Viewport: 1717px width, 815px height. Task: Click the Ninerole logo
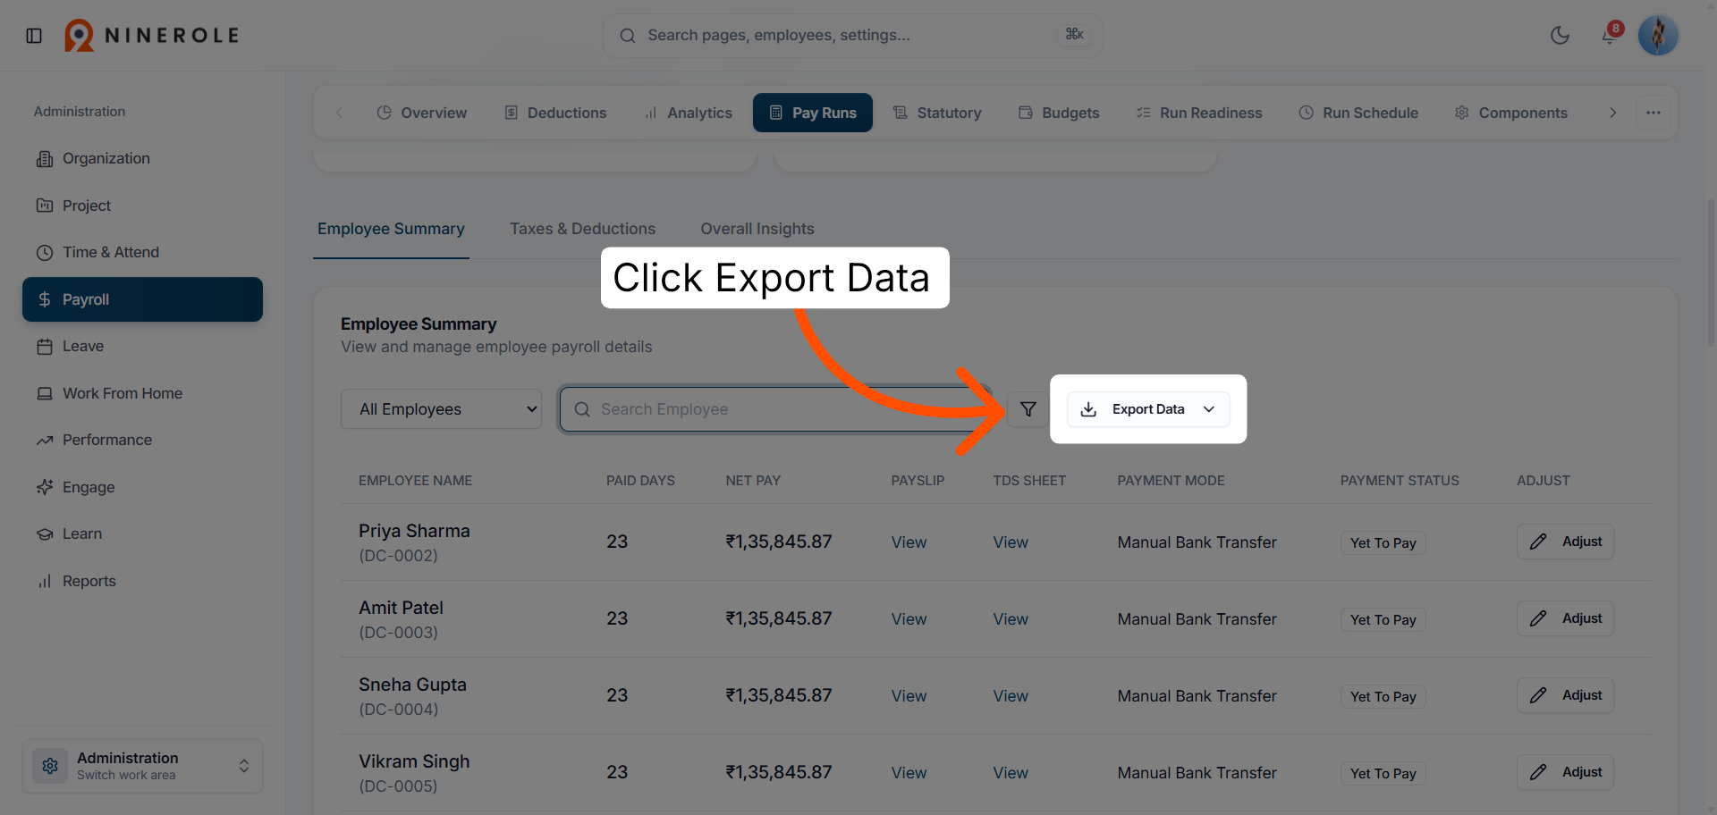pos(152,36)
